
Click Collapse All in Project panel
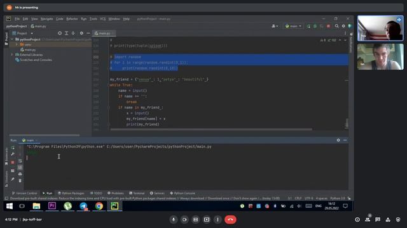tap(73, 33)
